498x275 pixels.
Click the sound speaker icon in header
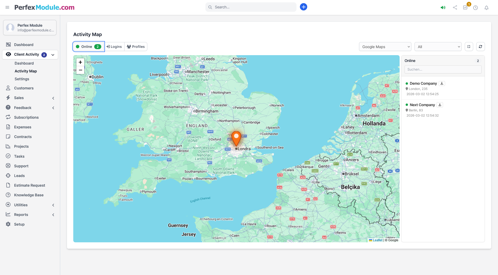pyautogui.click(x=443, y=8)
